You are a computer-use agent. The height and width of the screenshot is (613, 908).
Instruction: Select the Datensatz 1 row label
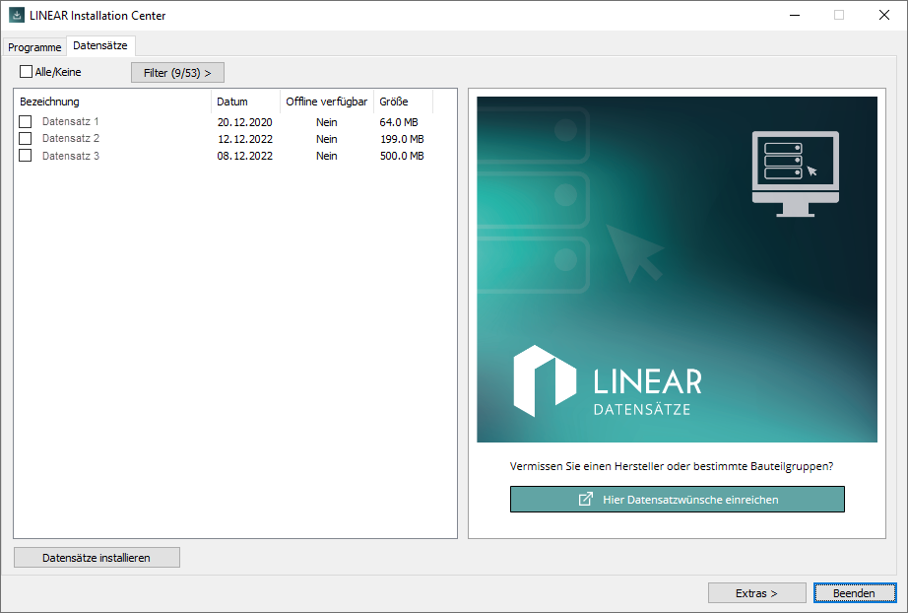71,121
